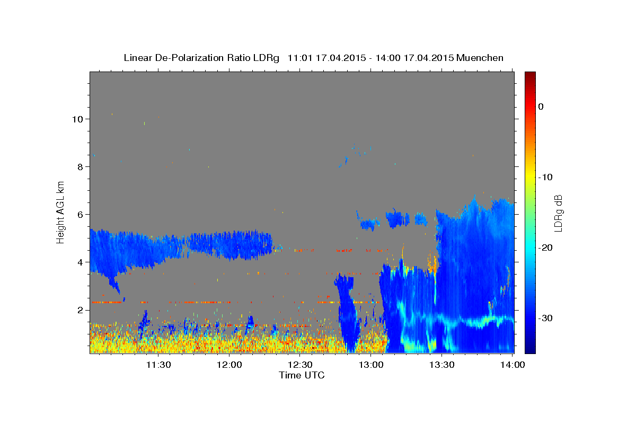The width and height of the screenshot is (636, 424).
Task: Click the colorbar label '-30'
Action: coord(545,318)
